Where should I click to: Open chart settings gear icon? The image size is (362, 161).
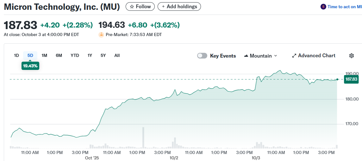[351, 56]
